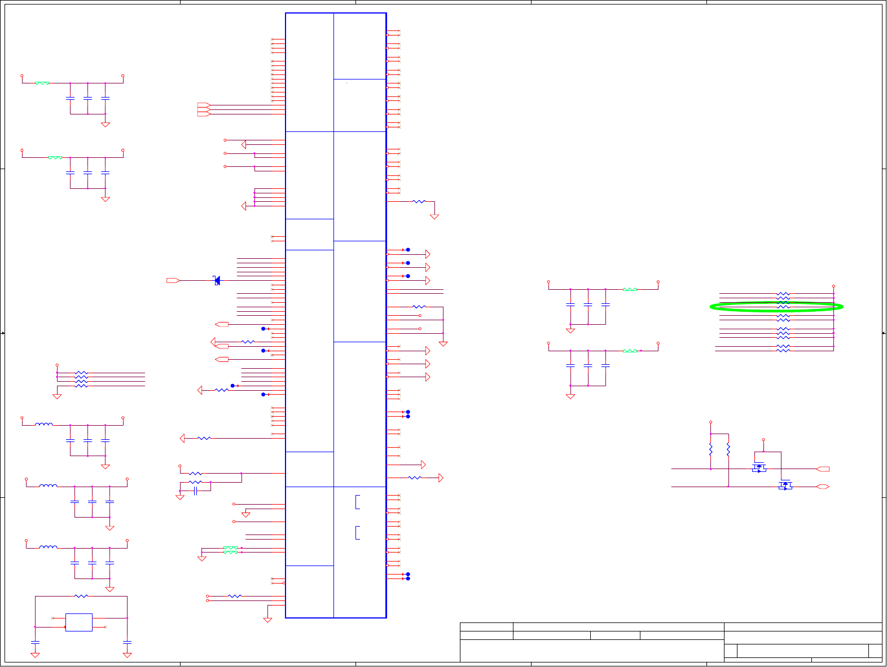
Task: Select the upper blue bracket symbol inside the IC
Action: pos(357,502)
